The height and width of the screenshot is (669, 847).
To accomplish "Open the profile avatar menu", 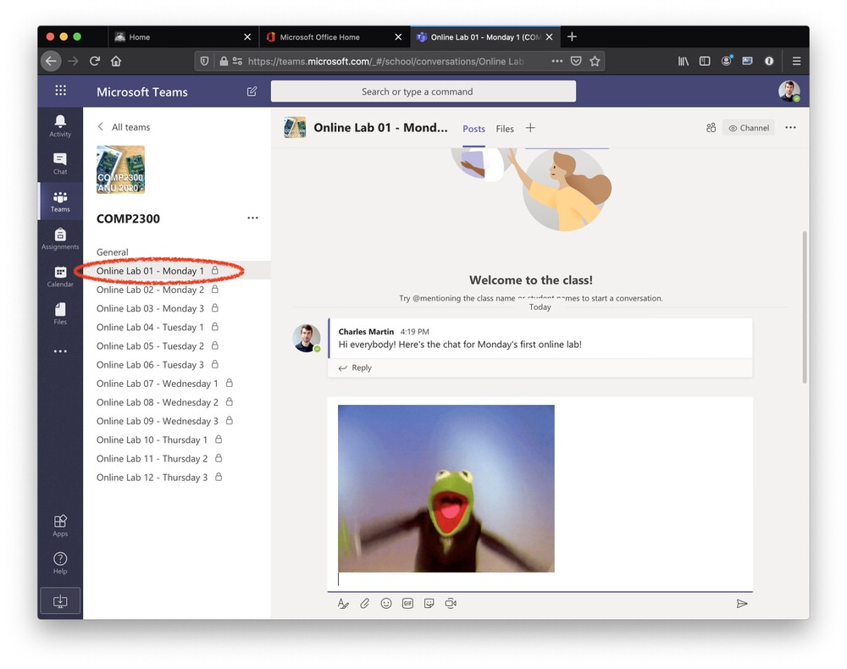I will coord(789,91).
